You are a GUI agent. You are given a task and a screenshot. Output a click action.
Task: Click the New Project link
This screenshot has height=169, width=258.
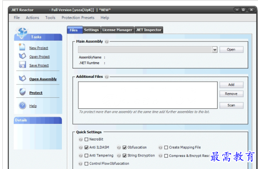point(39,48)
